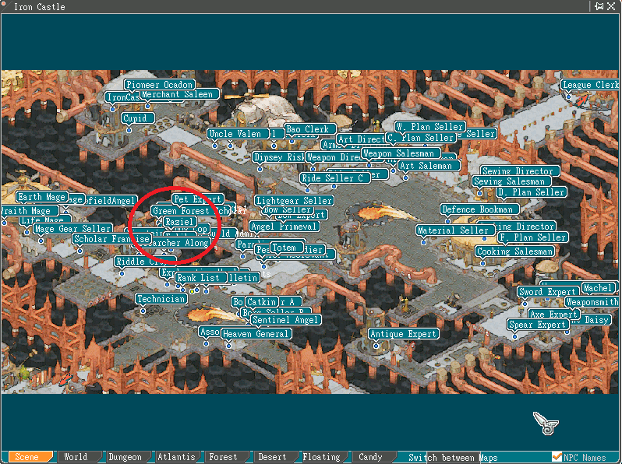
Task: Click the marker dot under League Clerk
Action: click(568, 97)
